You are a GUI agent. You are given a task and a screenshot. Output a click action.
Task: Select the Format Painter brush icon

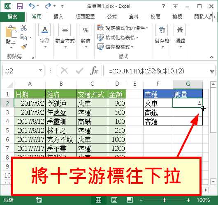pyautogui.click(x=24, y=47)
